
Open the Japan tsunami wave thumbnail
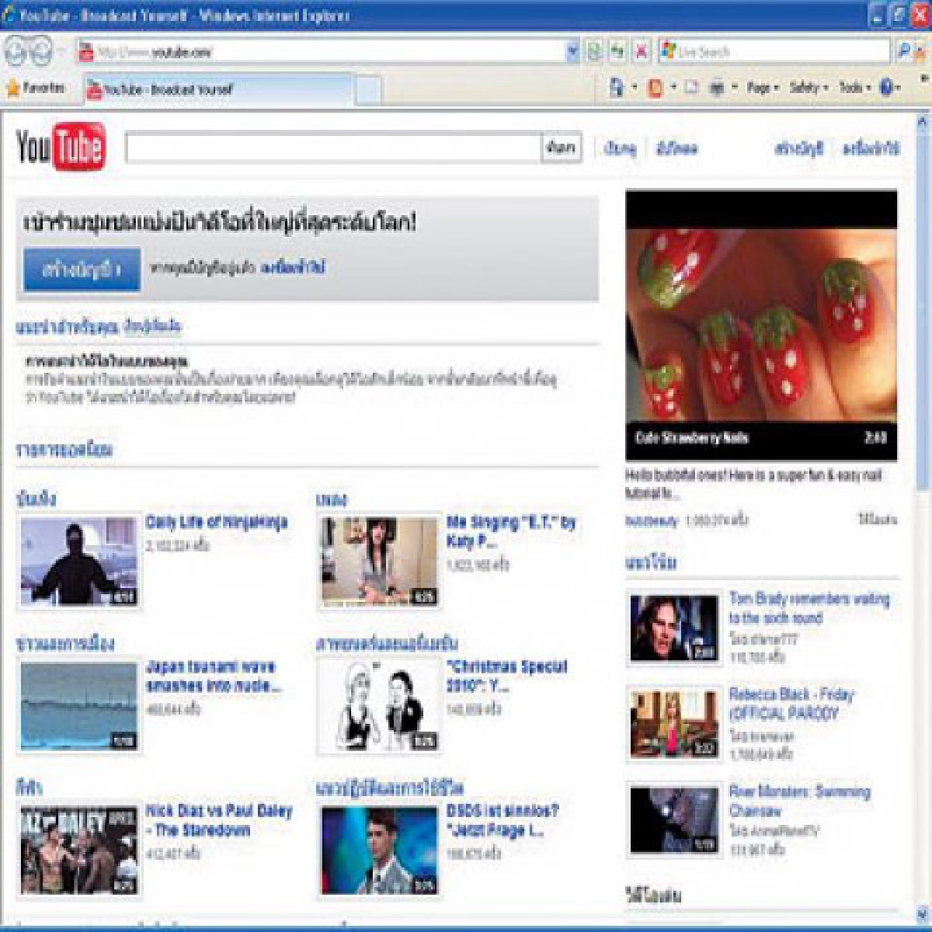pos(78,706)
